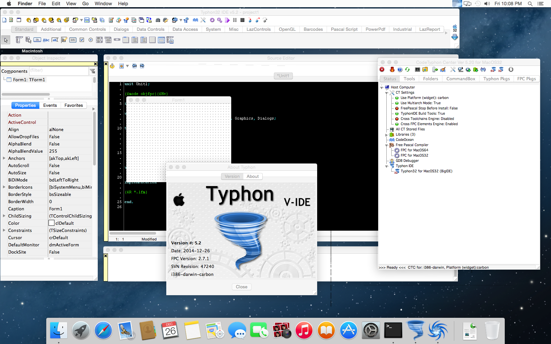This screenshot has height=344, width=551.
Task: Click the jump forward arrow in Source Editor
Action: 142,66
